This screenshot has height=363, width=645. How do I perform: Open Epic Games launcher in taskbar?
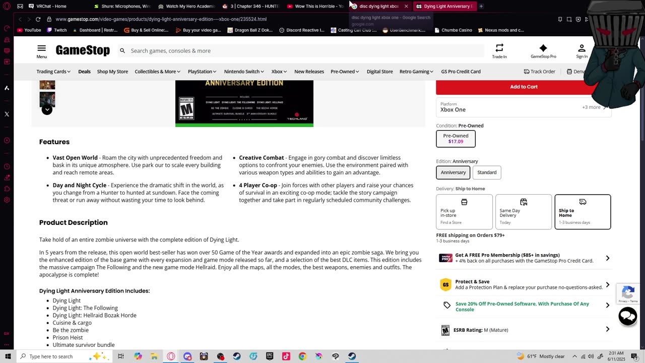click(x=270, y=356)
